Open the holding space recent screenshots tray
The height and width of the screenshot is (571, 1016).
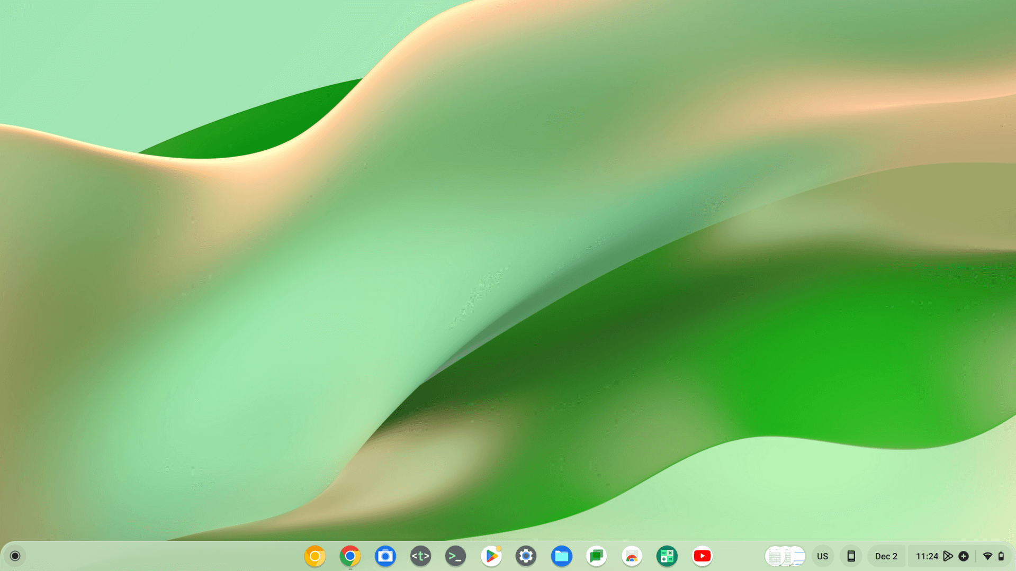pos(785,556)
